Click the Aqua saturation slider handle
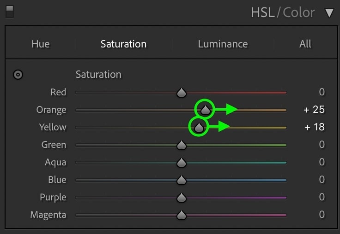 point(181,163)
